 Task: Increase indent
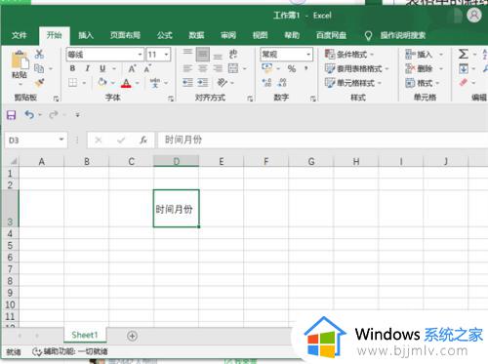click(x=203, y=83)
